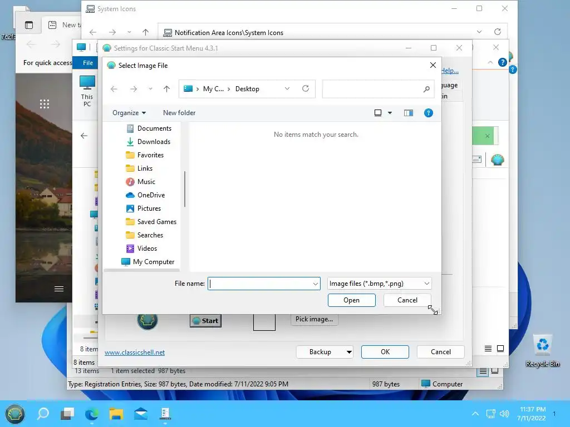Select Downloads in navigation pane

point(148,142)
